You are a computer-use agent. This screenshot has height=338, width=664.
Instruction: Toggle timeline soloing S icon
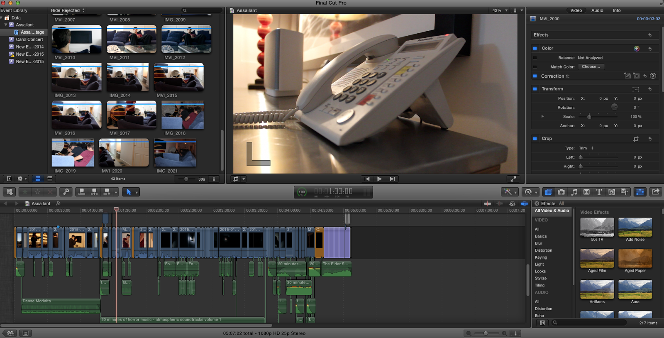513,203
